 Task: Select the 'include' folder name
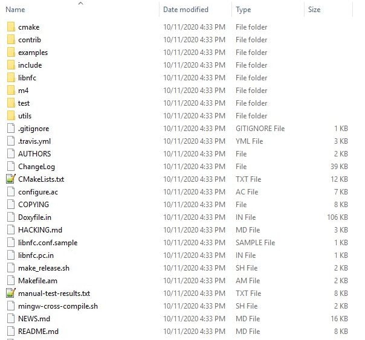tap(30, 65)
